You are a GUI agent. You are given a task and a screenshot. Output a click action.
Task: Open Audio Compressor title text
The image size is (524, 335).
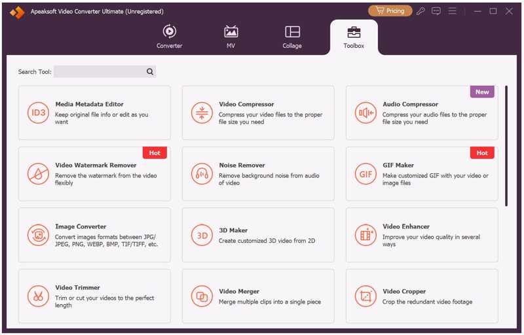tap(411, 104)
